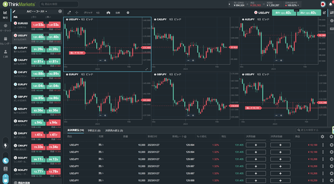Open the ルビー・コース1 watchlist dropdown

(37, 11)
